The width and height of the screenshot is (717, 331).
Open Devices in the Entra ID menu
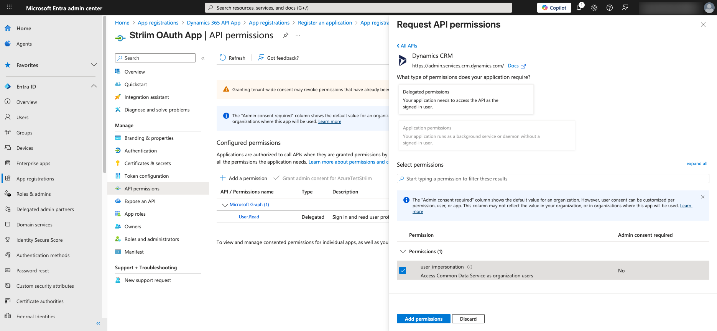point(25,148)
